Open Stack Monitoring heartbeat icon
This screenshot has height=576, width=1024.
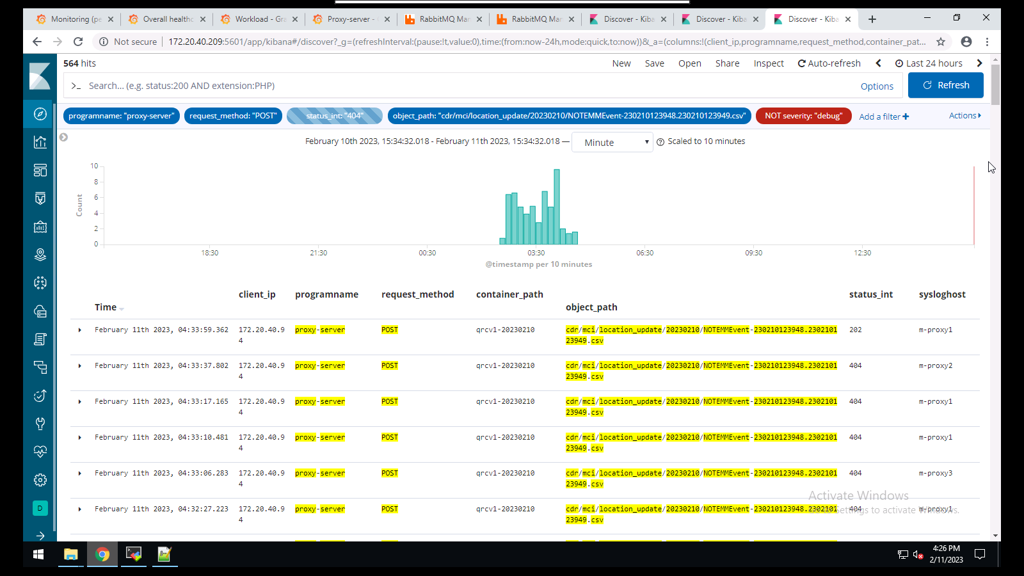[40, 452]
